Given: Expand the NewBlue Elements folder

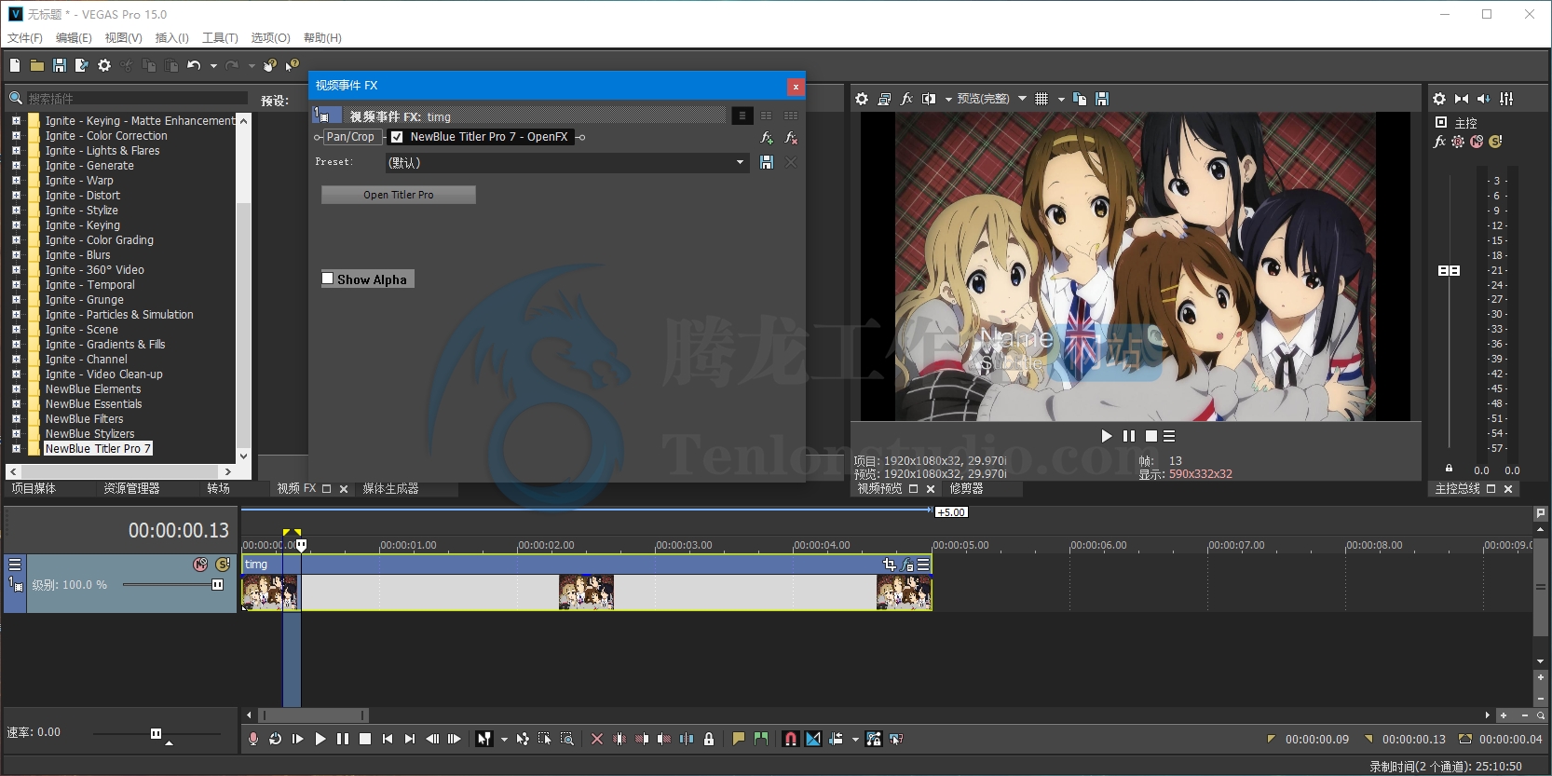Looking at the screenshot, I should click(16, 389).
